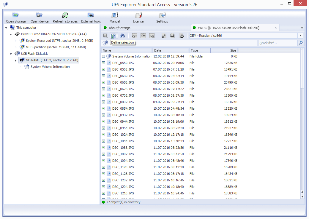Open External tools from the toolbar

pos(91,15)
